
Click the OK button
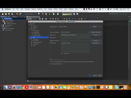tap(90, 75)
